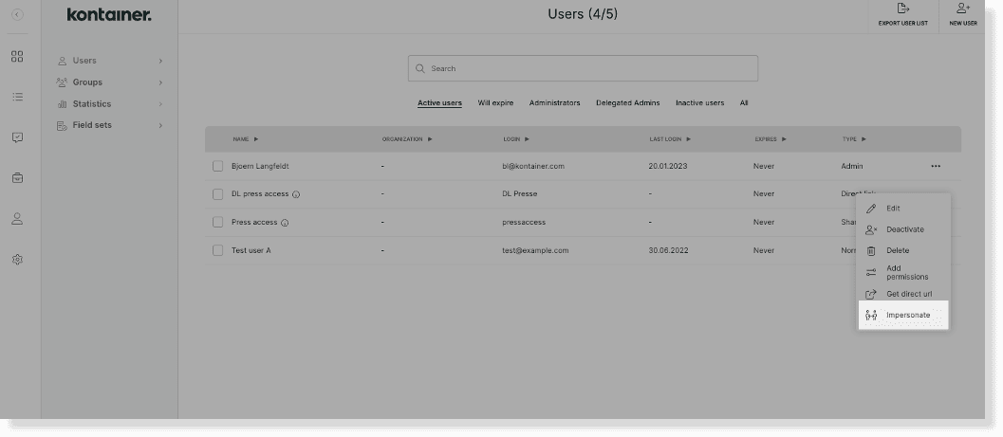Viewport: 1003px width, 437px height.
Task: Click the Impersonate people icon
Action: [x=870, y=316]
